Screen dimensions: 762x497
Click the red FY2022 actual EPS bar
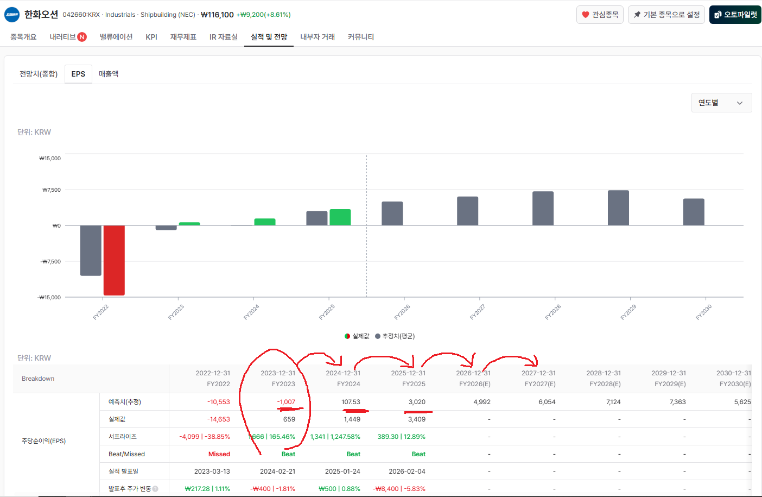114,260
